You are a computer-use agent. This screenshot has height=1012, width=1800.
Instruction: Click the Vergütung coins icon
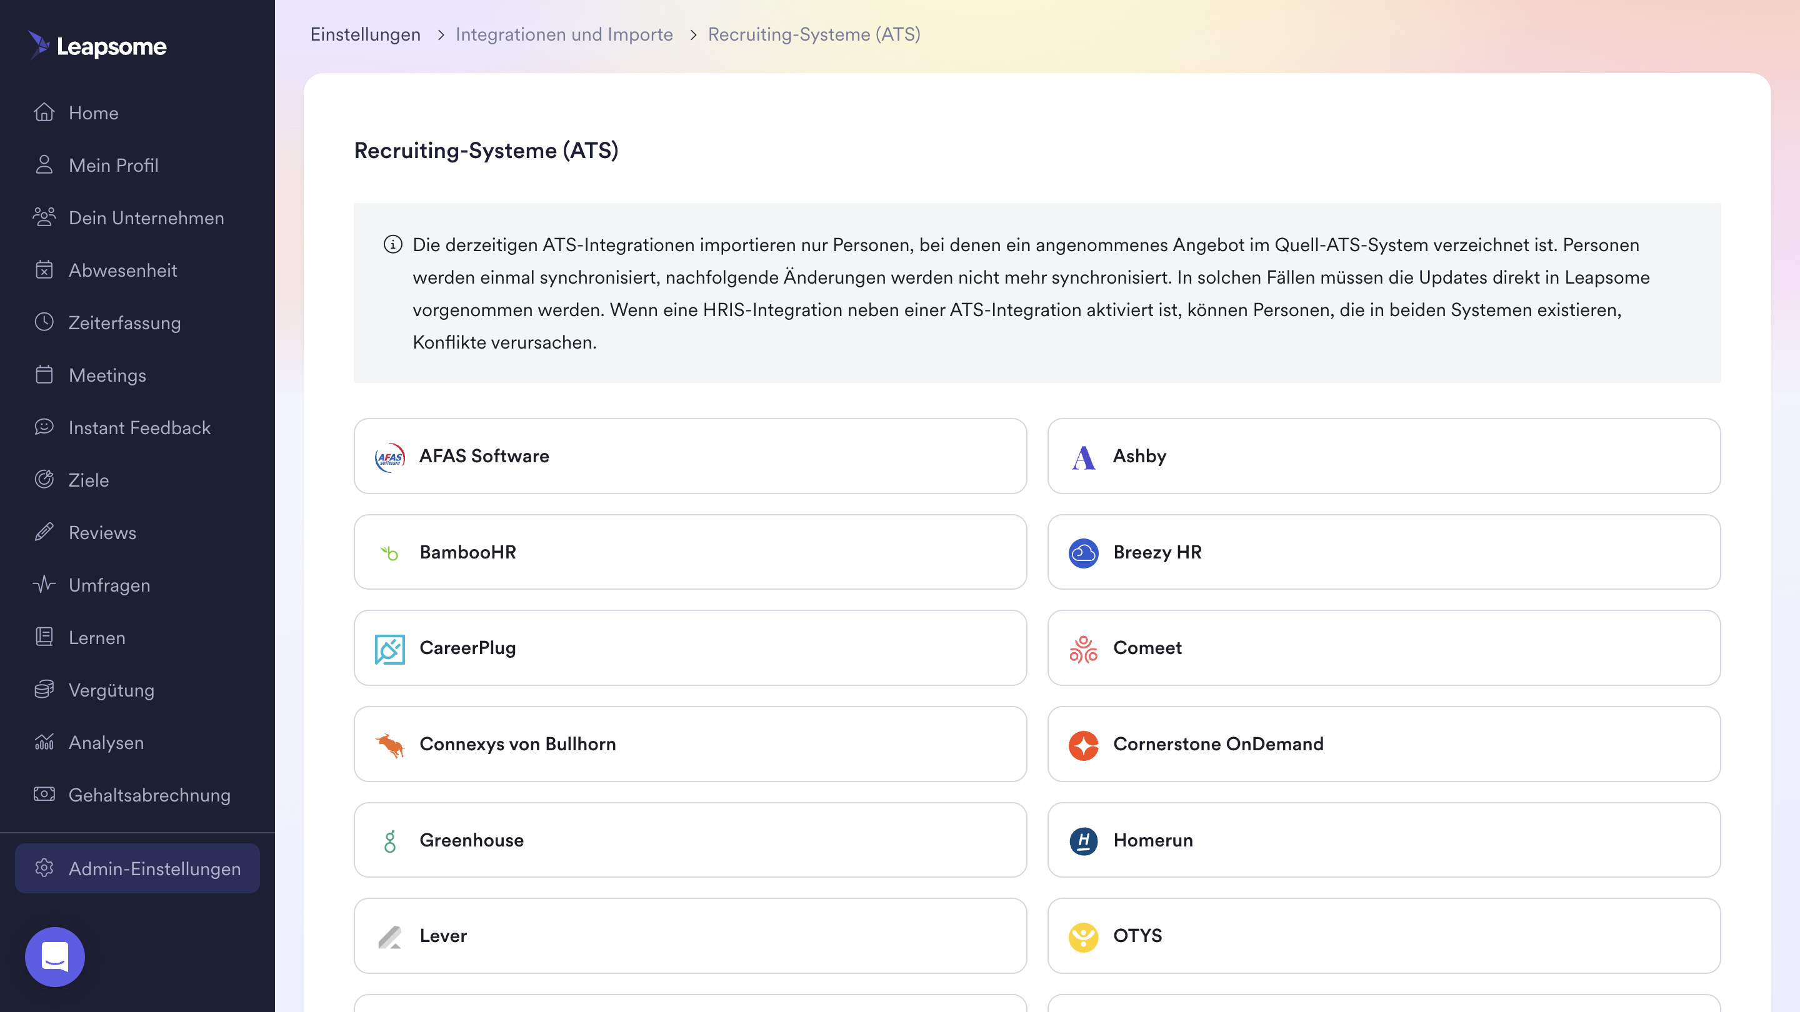[44, 689]
